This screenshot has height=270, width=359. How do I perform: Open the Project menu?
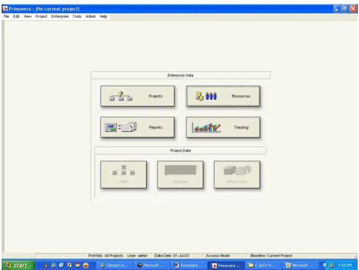pos(41,16)
